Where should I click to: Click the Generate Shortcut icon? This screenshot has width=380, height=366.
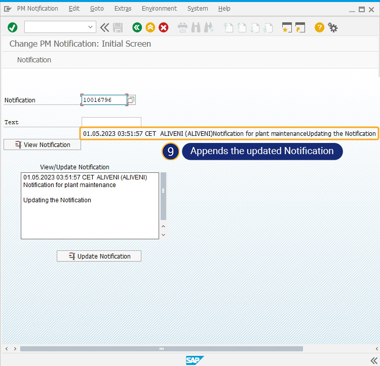coord(300,27)
